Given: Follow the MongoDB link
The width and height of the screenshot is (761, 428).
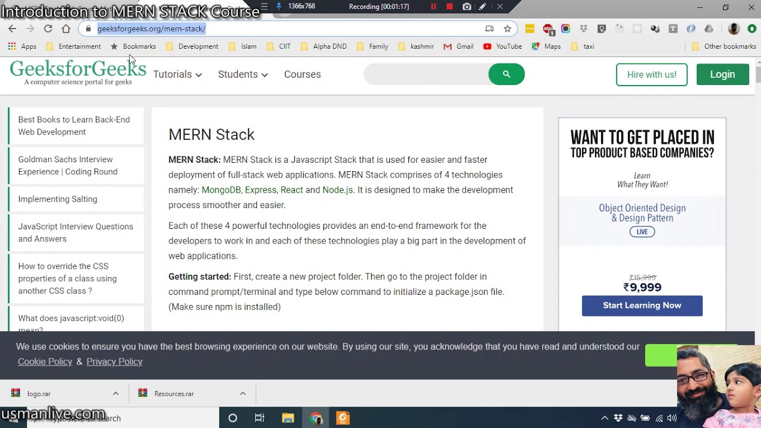Looking at the screenshot, I should 221,190.
